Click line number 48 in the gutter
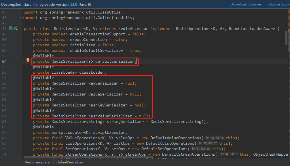The image size is (290, 166). tap(4, 29)
